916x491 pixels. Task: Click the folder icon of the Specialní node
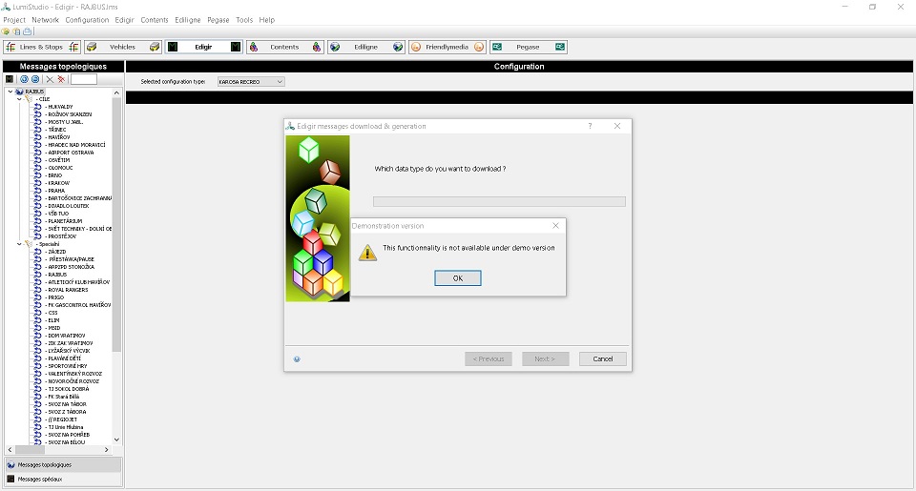(x=28, y=244)
